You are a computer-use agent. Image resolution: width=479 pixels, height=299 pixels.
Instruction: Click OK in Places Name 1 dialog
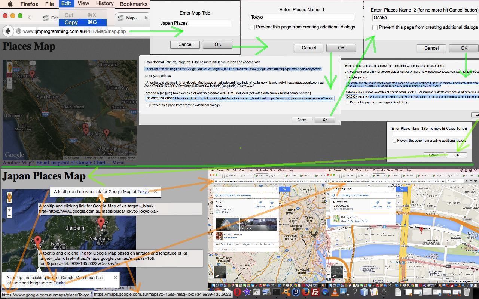point(341,48)
